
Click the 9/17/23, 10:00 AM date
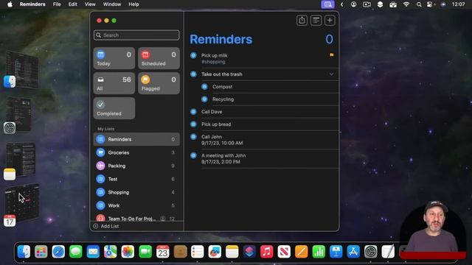(222, 143)
